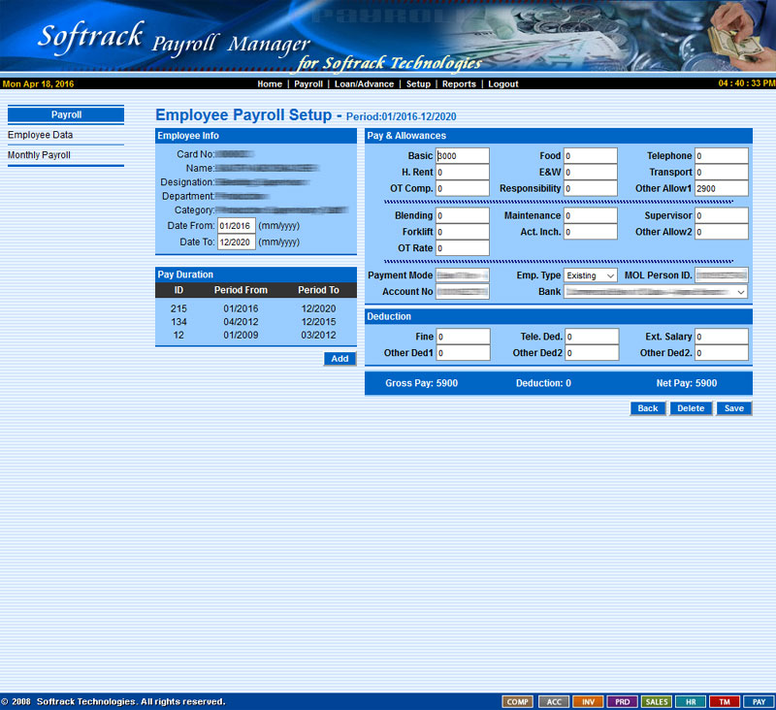Open the Reports menu item

point(459,84)
